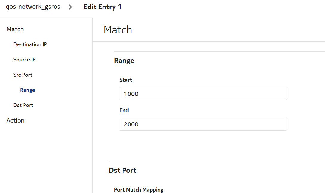Viewport: 325px width, 193px height.
Task: Select the highlighted Range sidebar item
Action: pos(27,90)
